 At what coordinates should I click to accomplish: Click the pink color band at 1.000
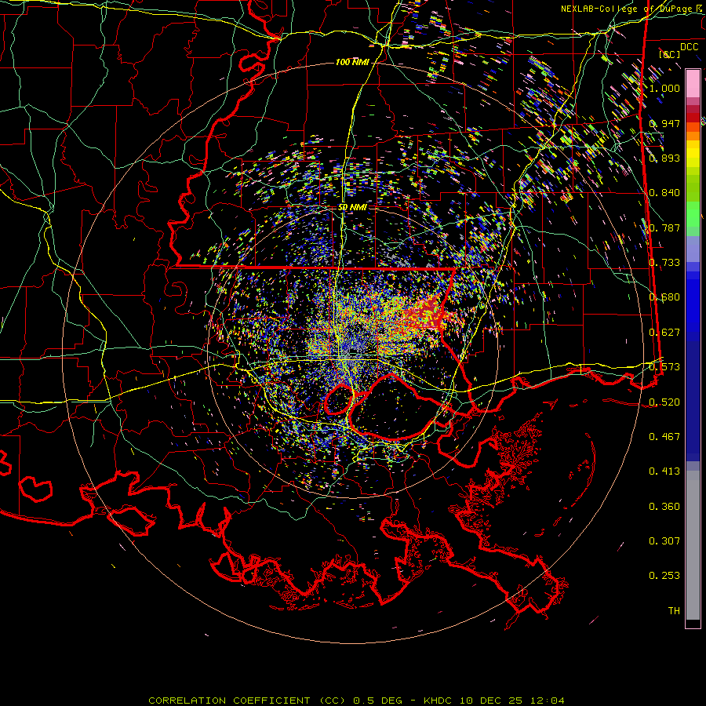click(693, 84)
